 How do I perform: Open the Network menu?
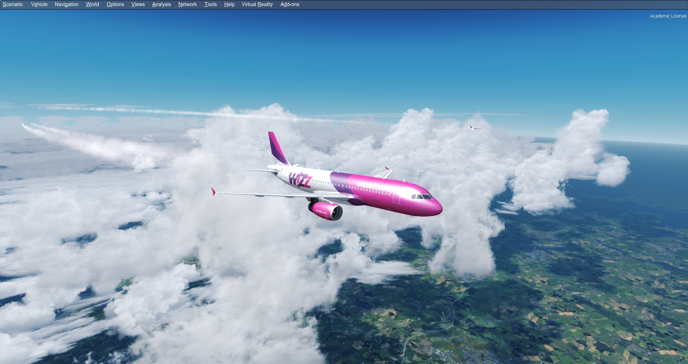point(188,4)
